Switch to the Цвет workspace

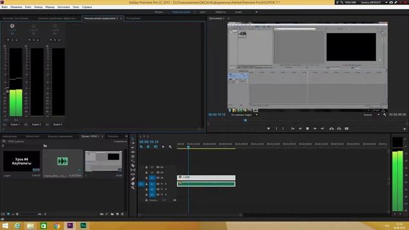203,12
